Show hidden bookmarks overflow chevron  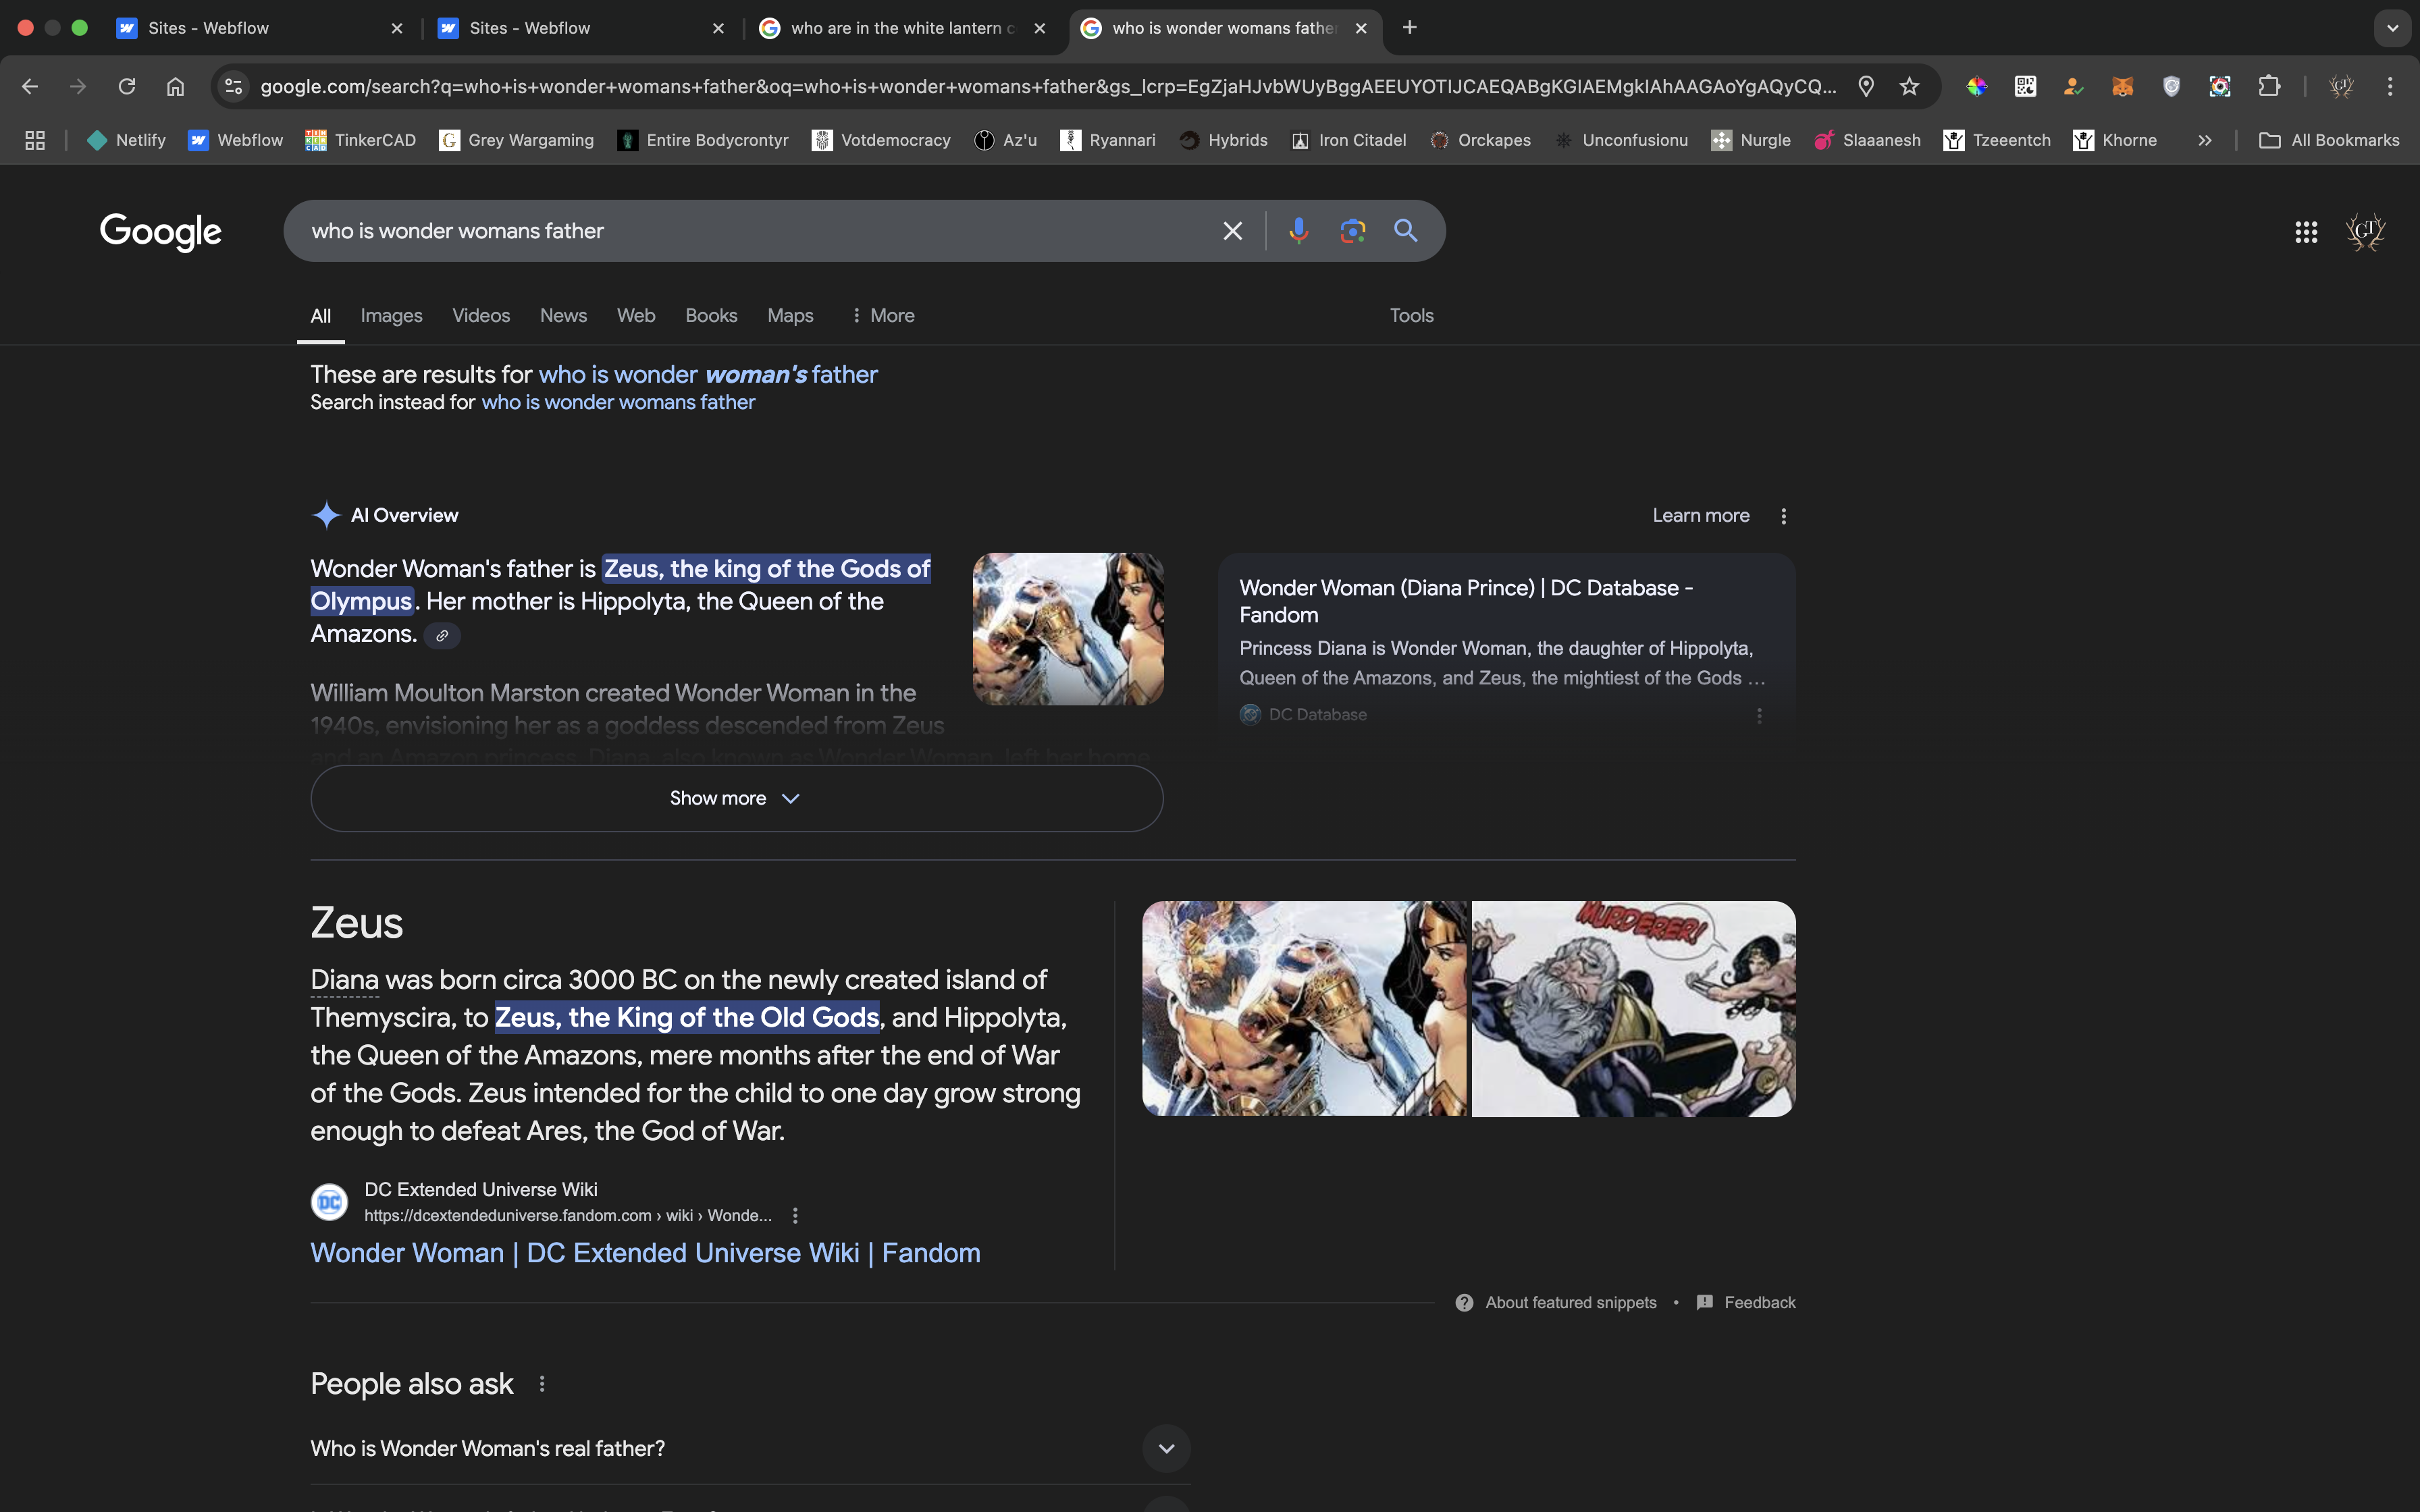2204,141
